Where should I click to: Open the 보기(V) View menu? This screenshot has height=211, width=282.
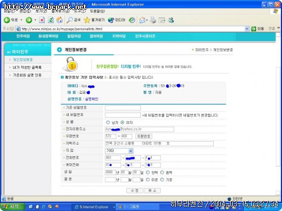coord(41,11)
